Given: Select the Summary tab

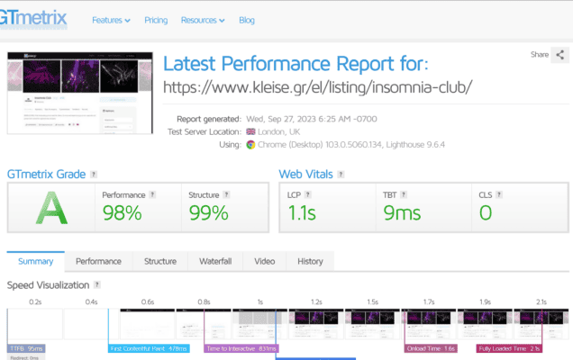Looking at the screenshot, I should (36, 261).
